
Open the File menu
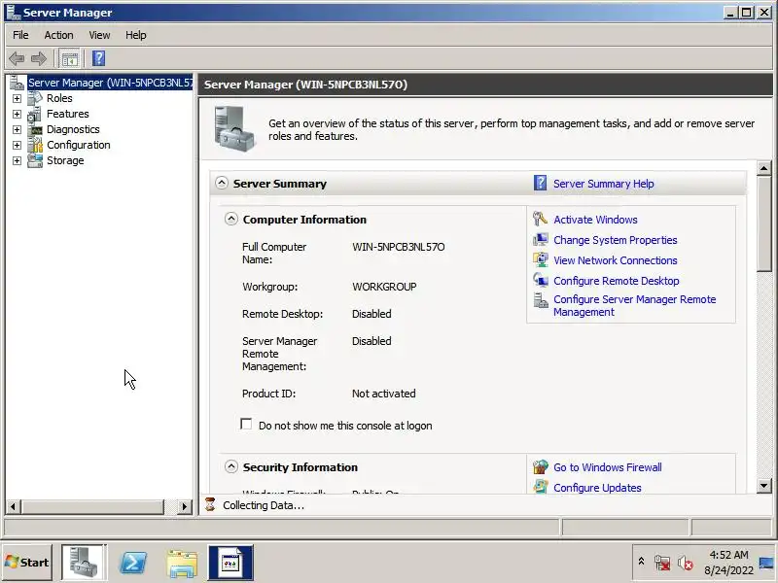coord(20,35)
